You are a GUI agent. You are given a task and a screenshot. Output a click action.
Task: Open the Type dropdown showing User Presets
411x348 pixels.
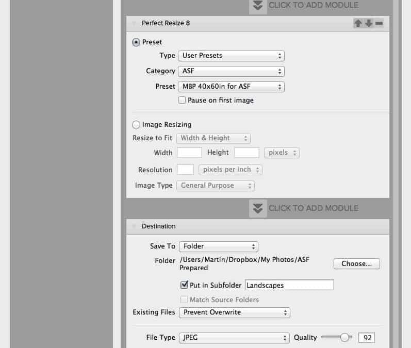click(231, 56)
